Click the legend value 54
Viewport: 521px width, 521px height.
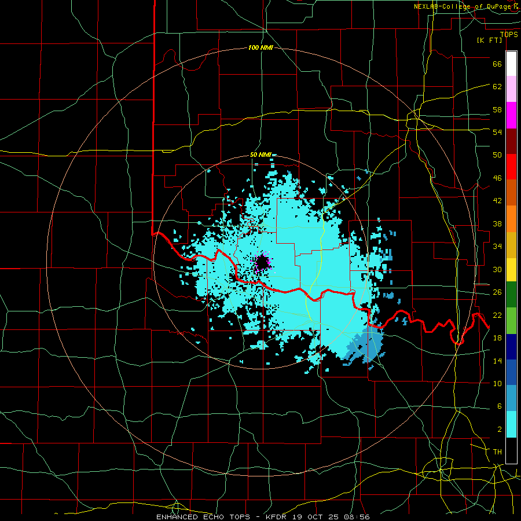point(497,132)
